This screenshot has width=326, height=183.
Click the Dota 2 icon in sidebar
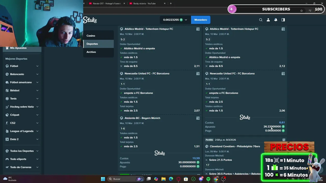pyautogui.click(x=7, y=139)
